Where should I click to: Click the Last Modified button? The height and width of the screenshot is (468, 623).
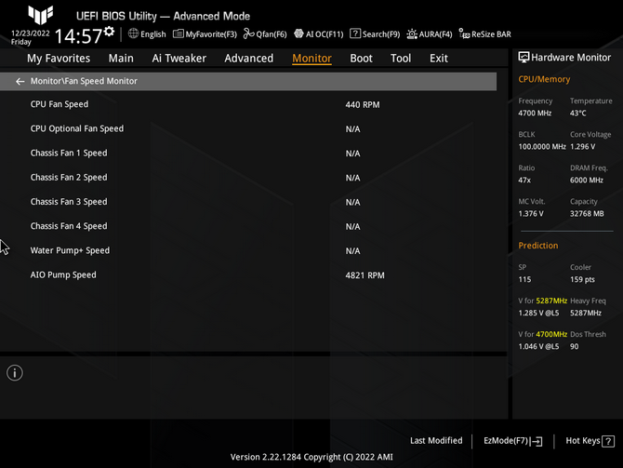436,441
